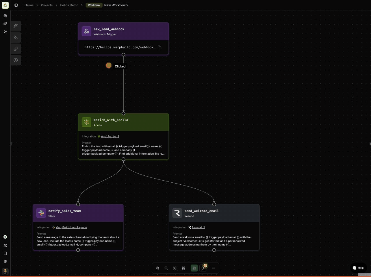Open the WarpBuild workspace Slack link
Image resolution: width=371 pixels, height=277 pixels.
[x=71, y=227]
